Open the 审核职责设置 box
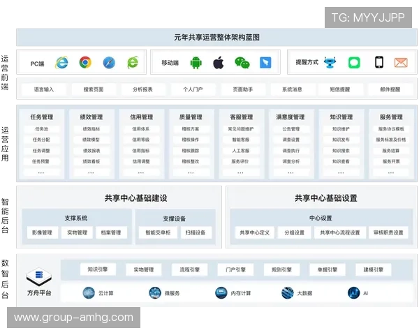Screen dimensions: 419x335 tap(388, 232)
